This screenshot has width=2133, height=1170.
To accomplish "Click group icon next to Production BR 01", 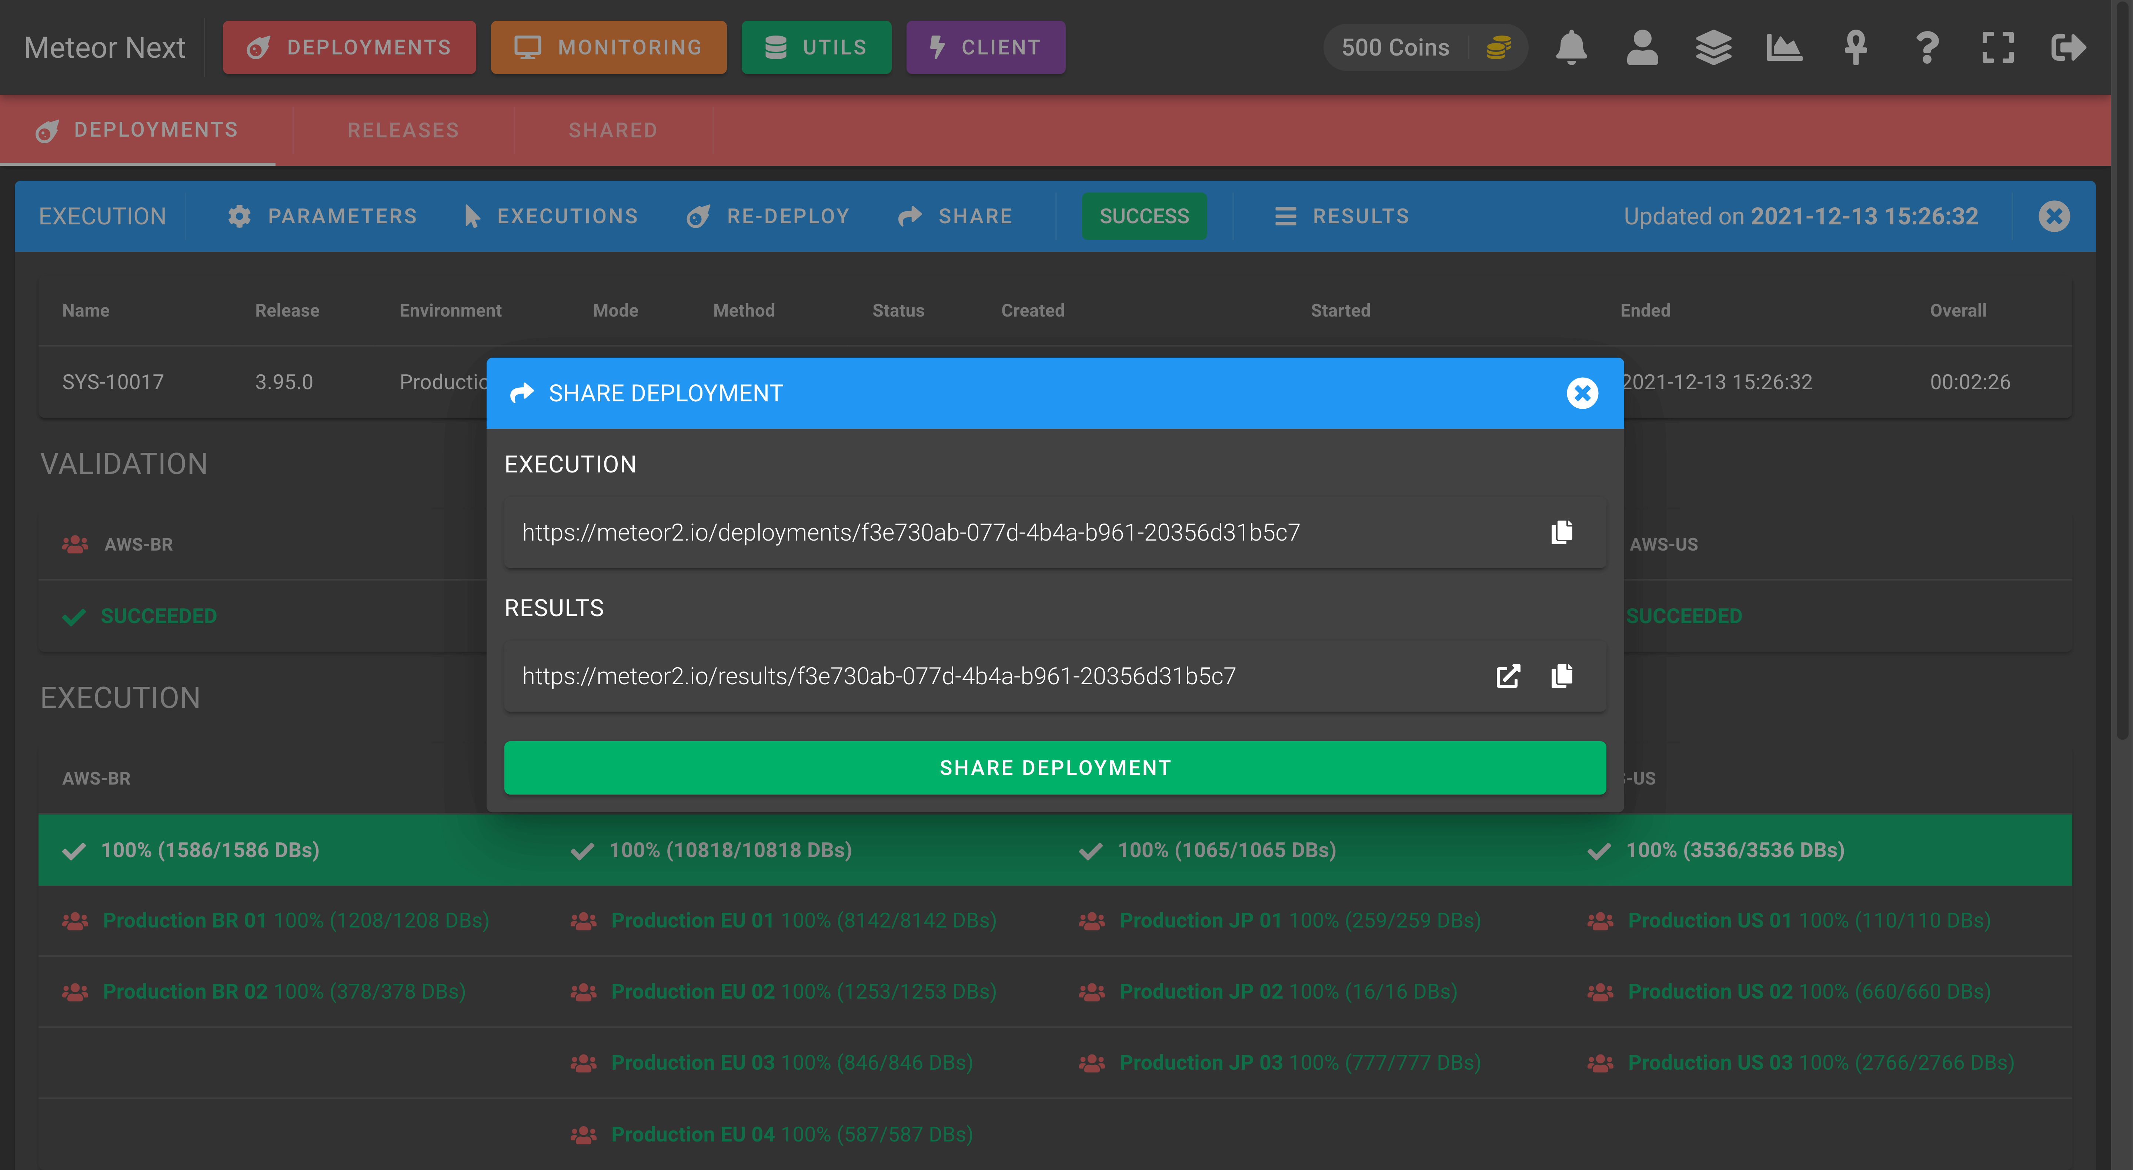I will tap(75, 921).
